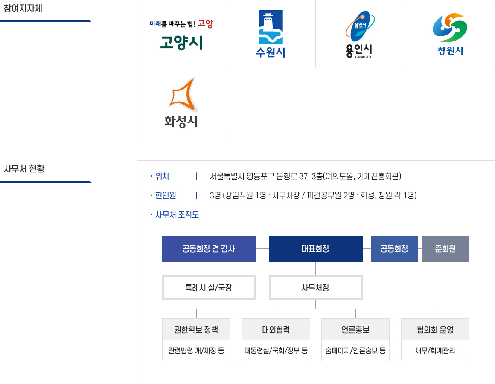
Task: Click 홈페이지/언론홍보 등 text
Action: coord(355,351)
